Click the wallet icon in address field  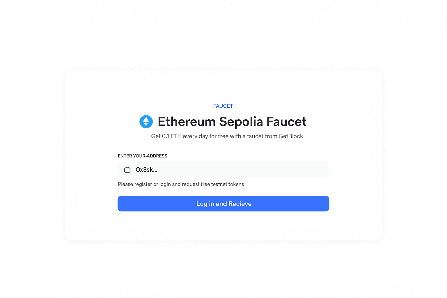[x=127, y=170]
